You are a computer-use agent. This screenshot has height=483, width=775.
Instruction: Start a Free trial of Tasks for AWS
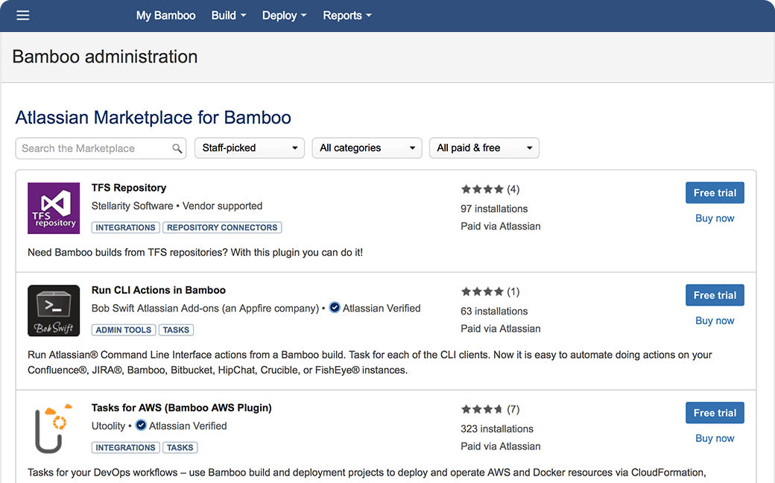(715, 412)
